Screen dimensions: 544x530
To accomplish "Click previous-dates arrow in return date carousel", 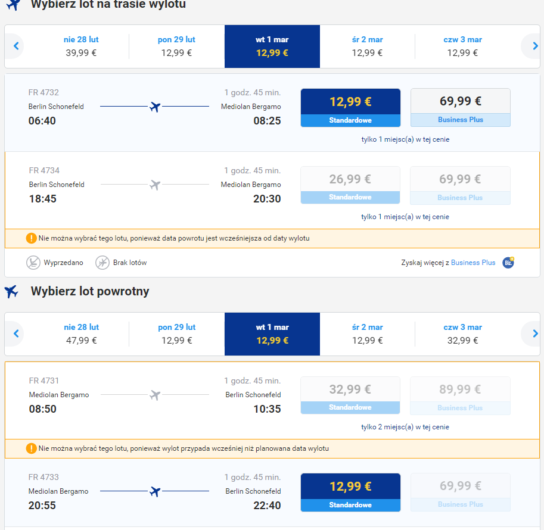I will tap(16, 333).
